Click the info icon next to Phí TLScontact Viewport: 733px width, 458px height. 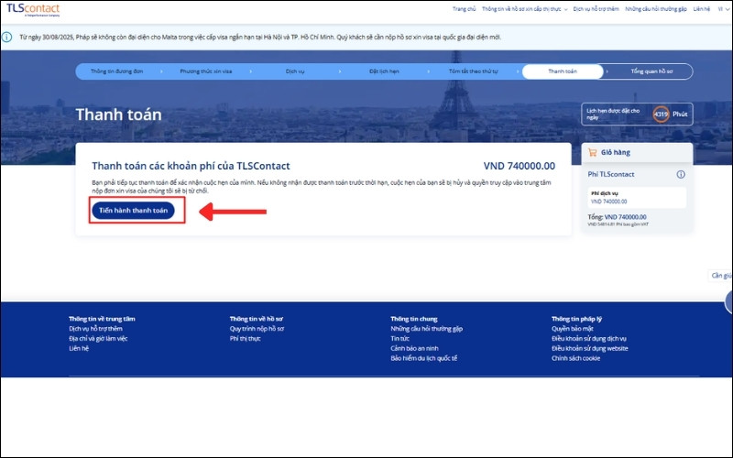(681, 174)
